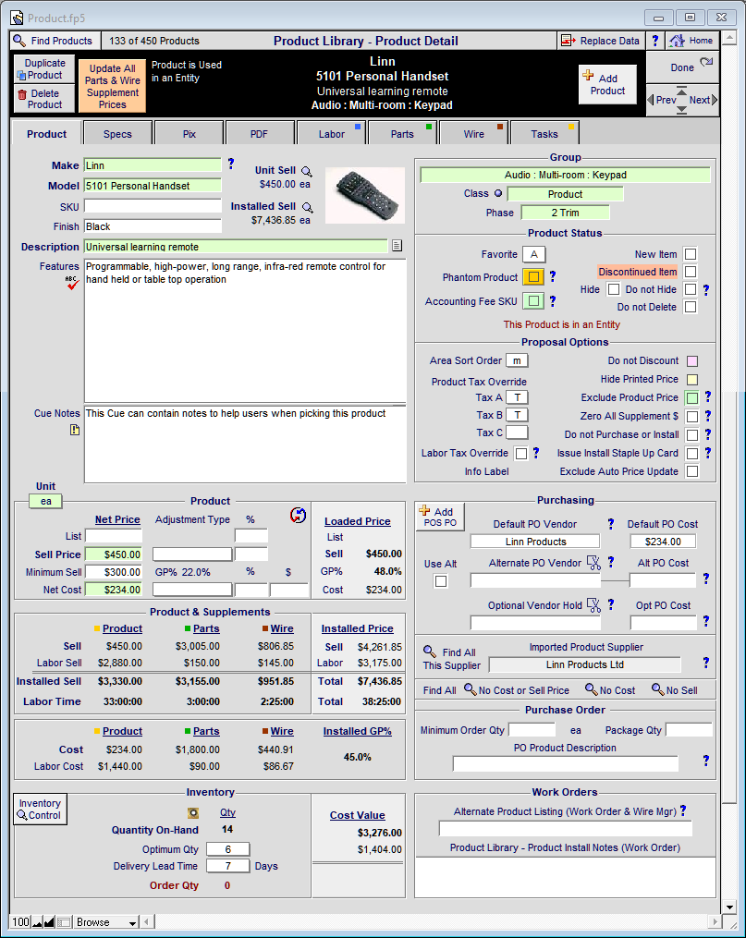This screenshot has height=938, width=746.
Task: Toggle the yellow Hide Printed Price box
Action: click(692, 379)
